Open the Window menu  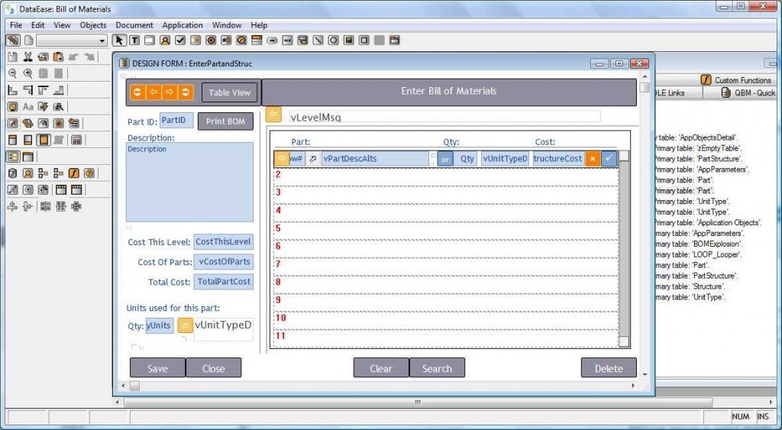pos(227,25)
